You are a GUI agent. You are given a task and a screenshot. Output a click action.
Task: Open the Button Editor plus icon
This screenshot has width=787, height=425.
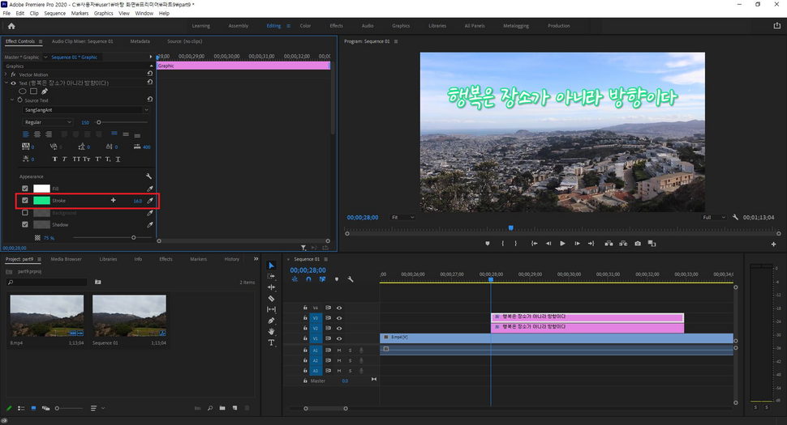(773, 244)
